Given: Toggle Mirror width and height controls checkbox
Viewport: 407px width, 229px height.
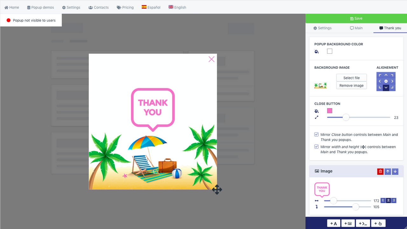Looking at the screenshot, I should coord(316,146).
